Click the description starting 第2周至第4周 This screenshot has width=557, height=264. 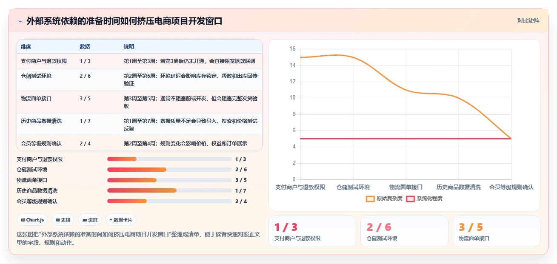point(185,143)
